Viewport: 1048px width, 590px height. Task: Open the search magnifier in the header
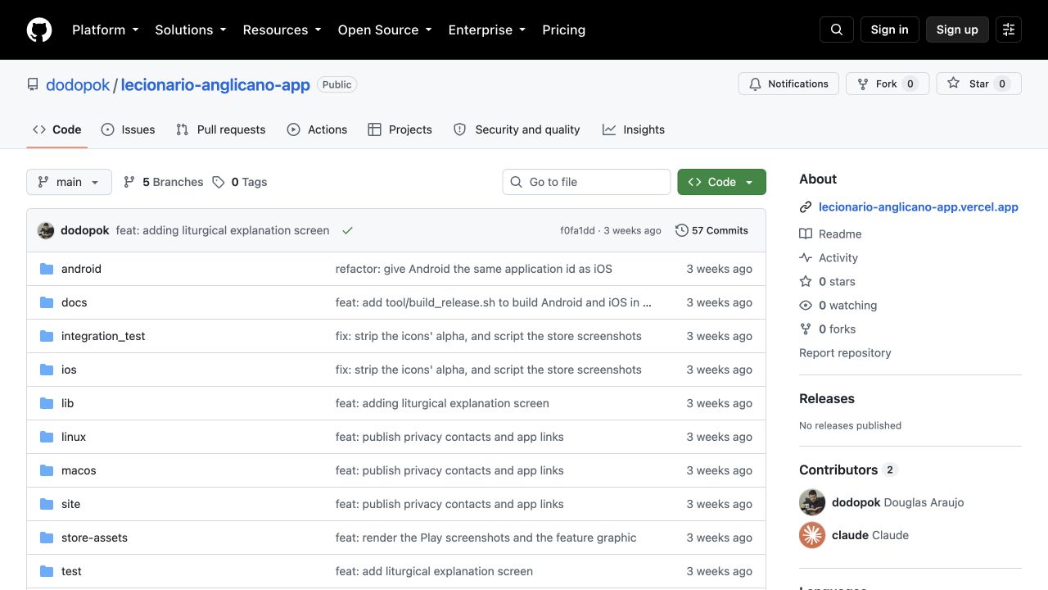coord(837,29)
